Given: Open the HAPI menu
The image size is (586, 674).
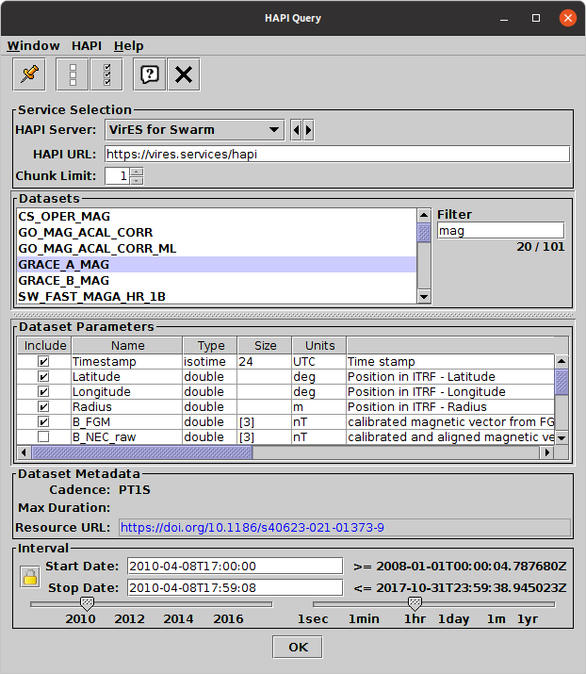Looking at the screenshot, I should 87,45.
